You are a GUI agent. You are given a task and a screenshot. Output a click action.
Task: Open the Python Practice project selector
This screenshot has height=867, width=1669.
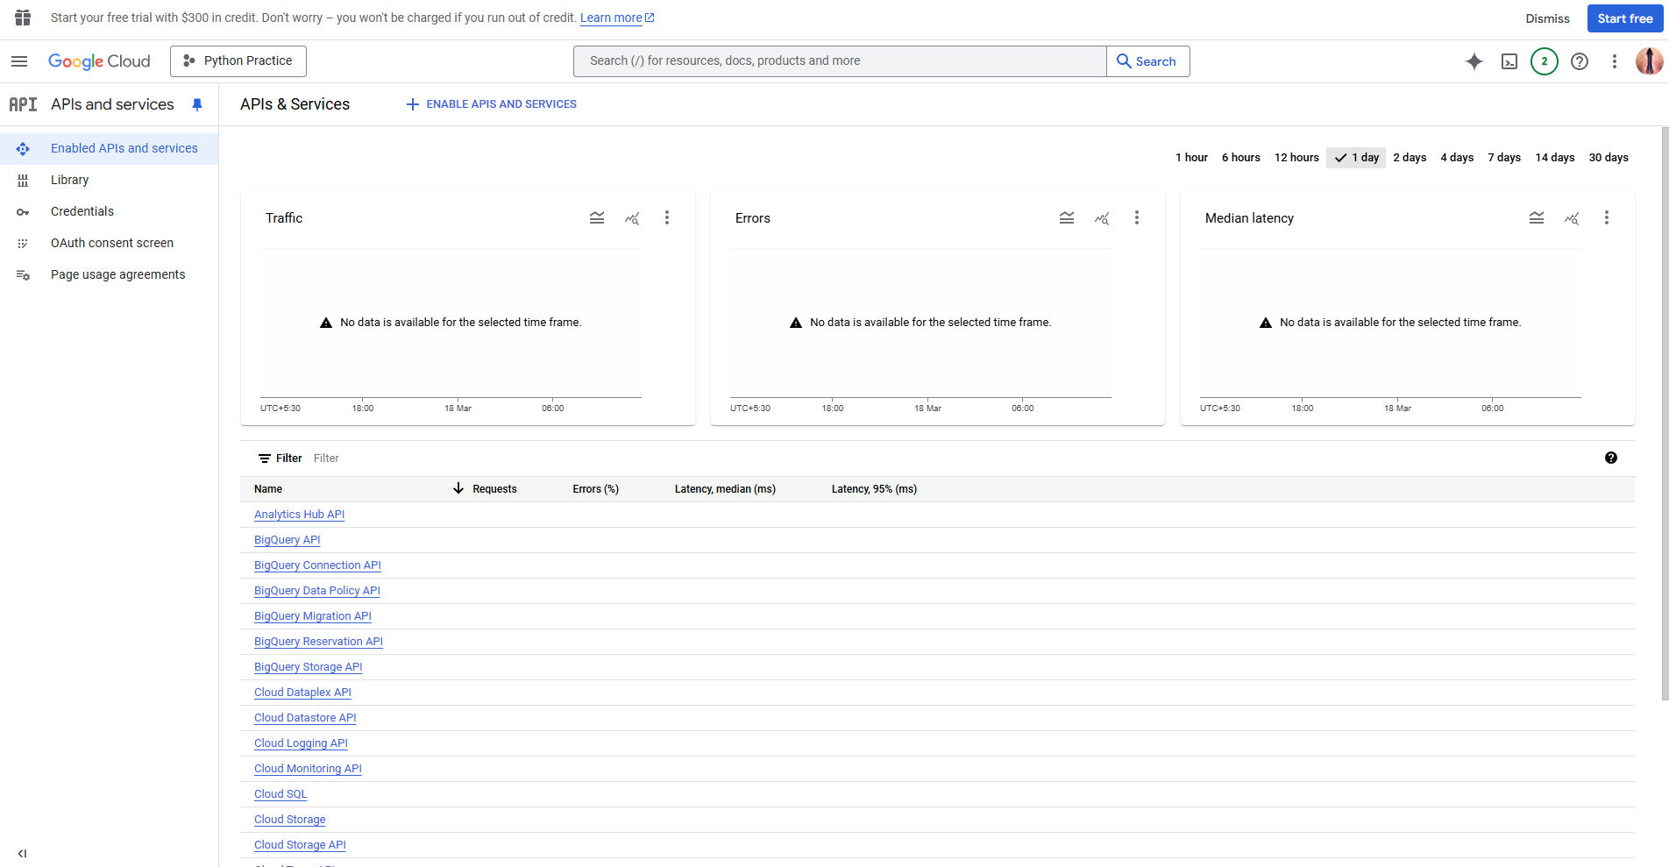(x=238, y=61)
